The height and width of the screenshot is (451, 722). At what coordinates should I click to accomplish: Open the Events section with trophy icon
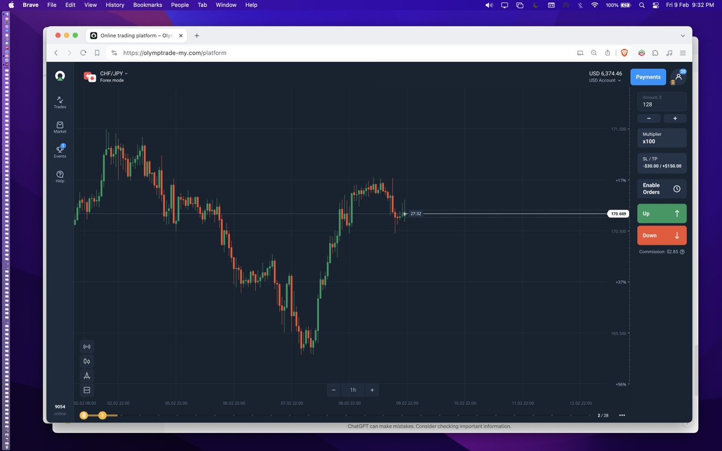[60, 151]
